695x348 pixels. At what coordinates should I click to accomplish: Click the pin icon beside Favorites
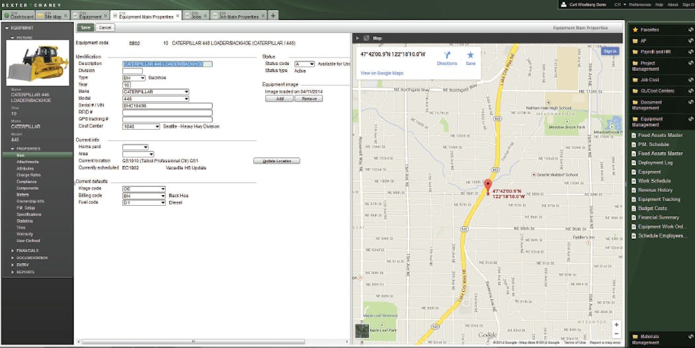690,29
